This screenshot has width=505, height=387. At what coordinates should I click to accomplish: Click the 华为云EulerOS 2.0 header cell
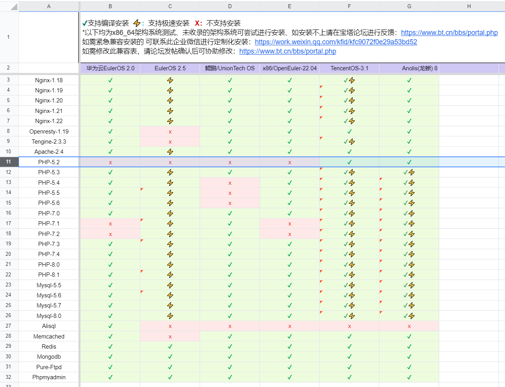[110, 68]
